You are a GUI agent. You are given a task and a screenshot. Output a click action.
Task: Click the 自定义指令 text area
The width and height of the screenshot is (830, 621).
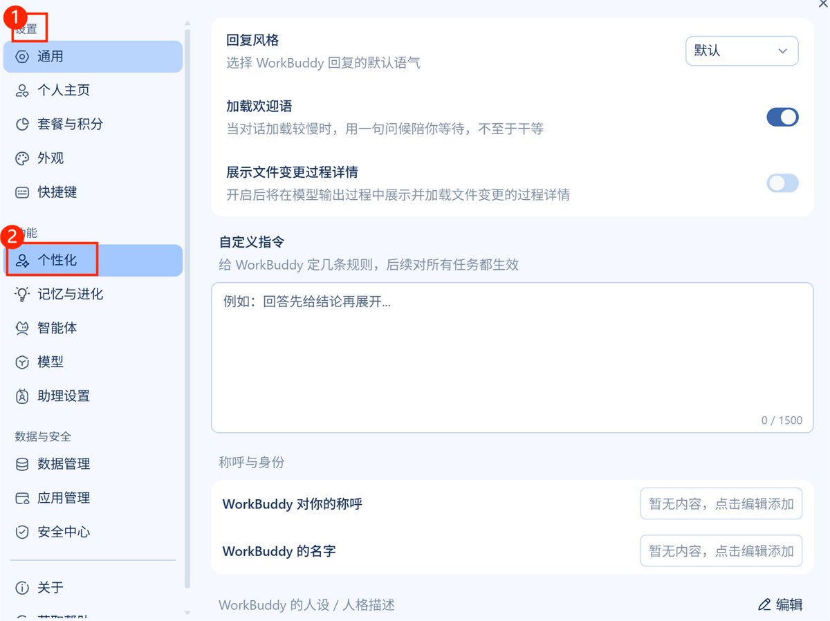(x=512, y=358)
